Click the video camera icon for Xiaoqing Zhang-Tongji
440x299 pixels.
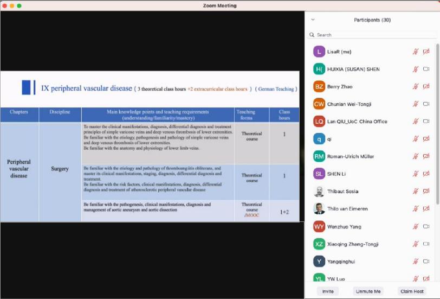[426, 244]
